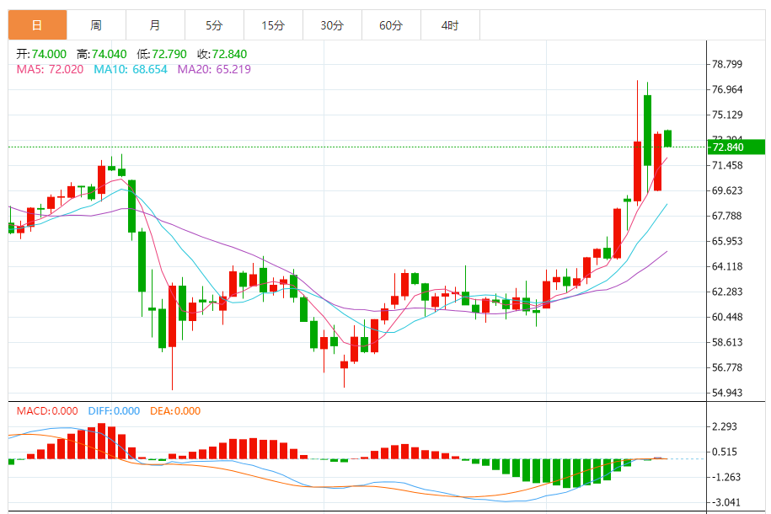The image size is (771, 514).
Task: Click the 69.623 price axis label
Action: pos(727,190)
